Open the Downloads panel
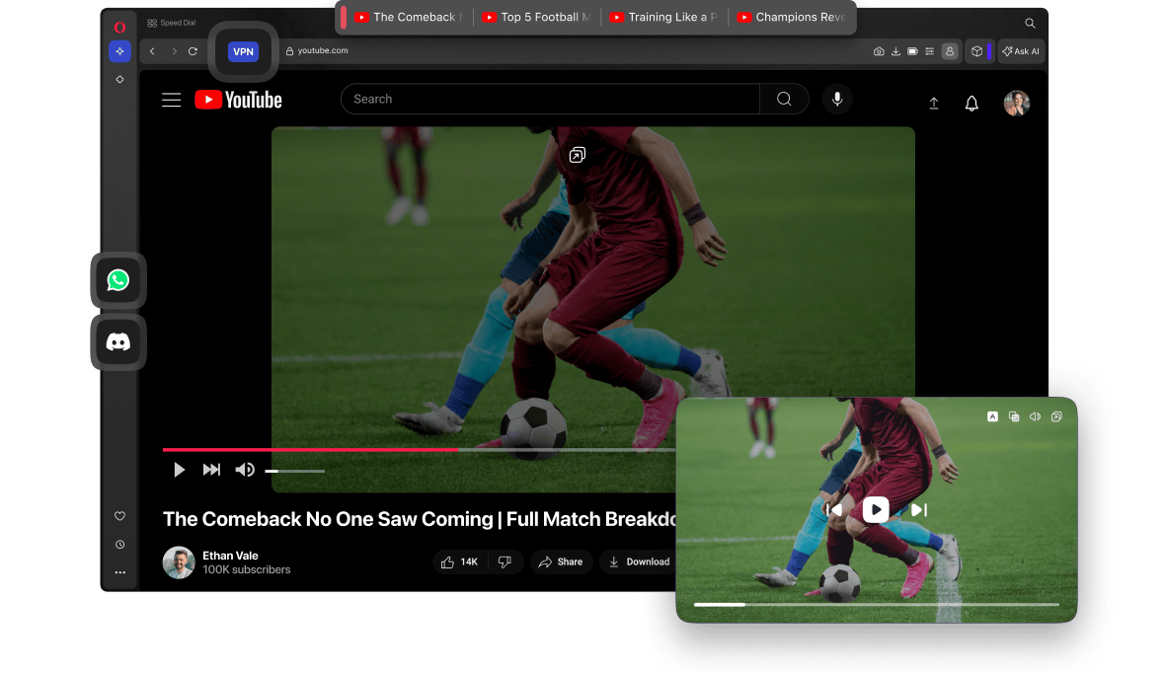The height and width of the screenshot is (673, 1165). [897, 51]
